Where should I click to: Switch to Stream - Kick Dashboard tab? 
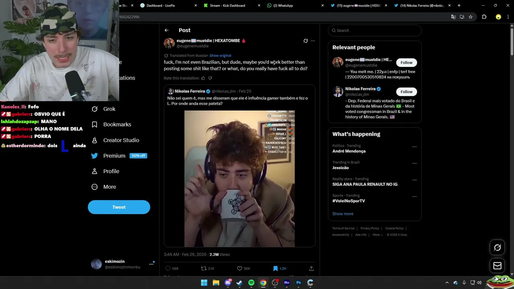[x=227, y=6]
